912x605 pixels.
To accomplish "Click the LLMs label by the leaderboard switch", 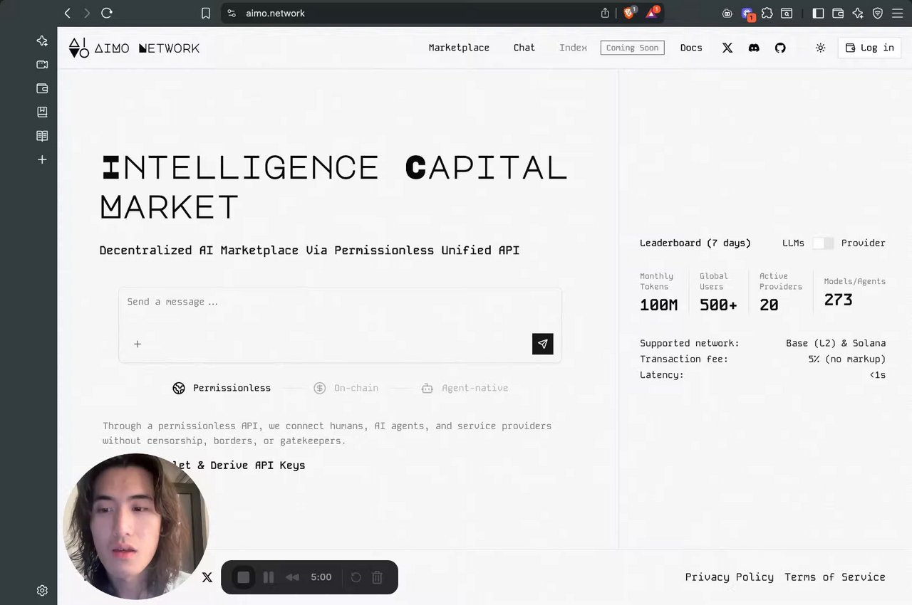I will (x=793, y=243).
